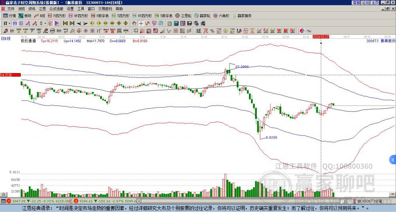Toggle the 权 adjustment icon

coord(50,24)
